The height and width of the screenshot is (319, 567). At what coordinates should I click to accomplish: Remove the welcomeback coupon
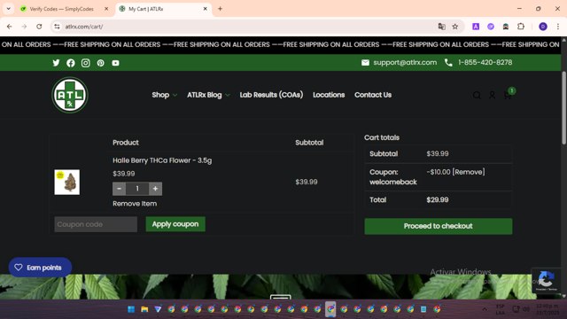469,172
